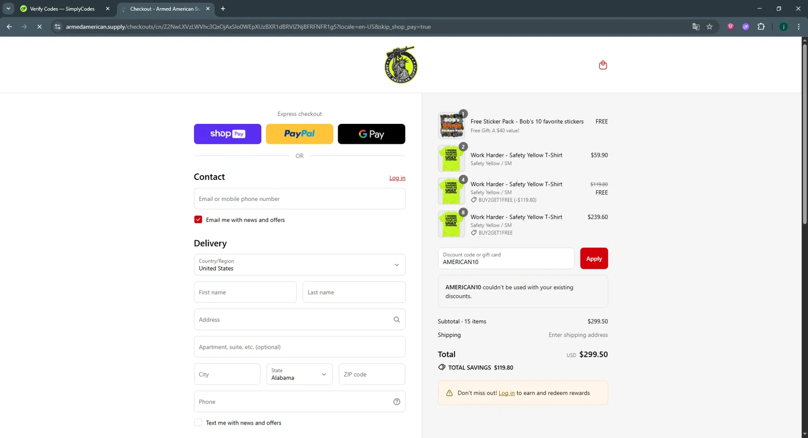The height and width of the screenshot is (438, 808).
Task: Open the shopping bag cart icon
Action: click(x=603, y=65)
